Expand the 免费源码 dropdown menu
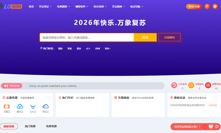The width and height of the screenshot is (221, 133). tap(64, 6)
